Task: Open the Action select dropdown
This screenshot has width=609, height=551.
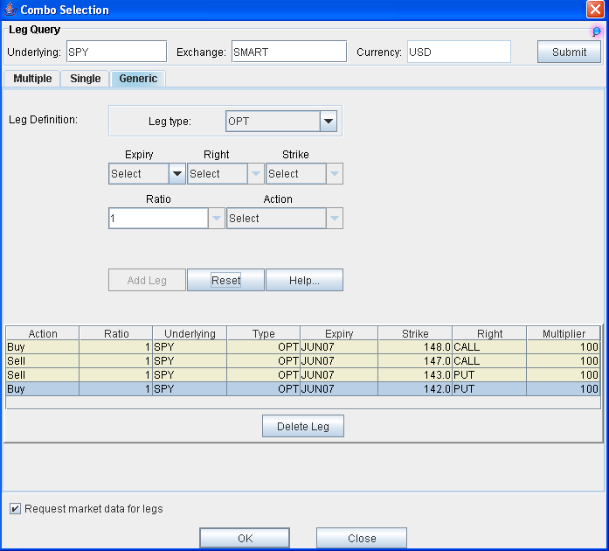Action: coord(334,219)
